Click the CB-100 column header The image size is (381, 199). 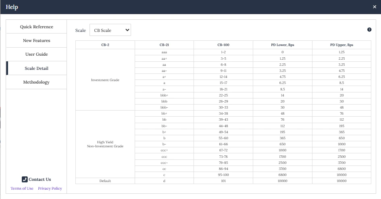coord(223,45)
